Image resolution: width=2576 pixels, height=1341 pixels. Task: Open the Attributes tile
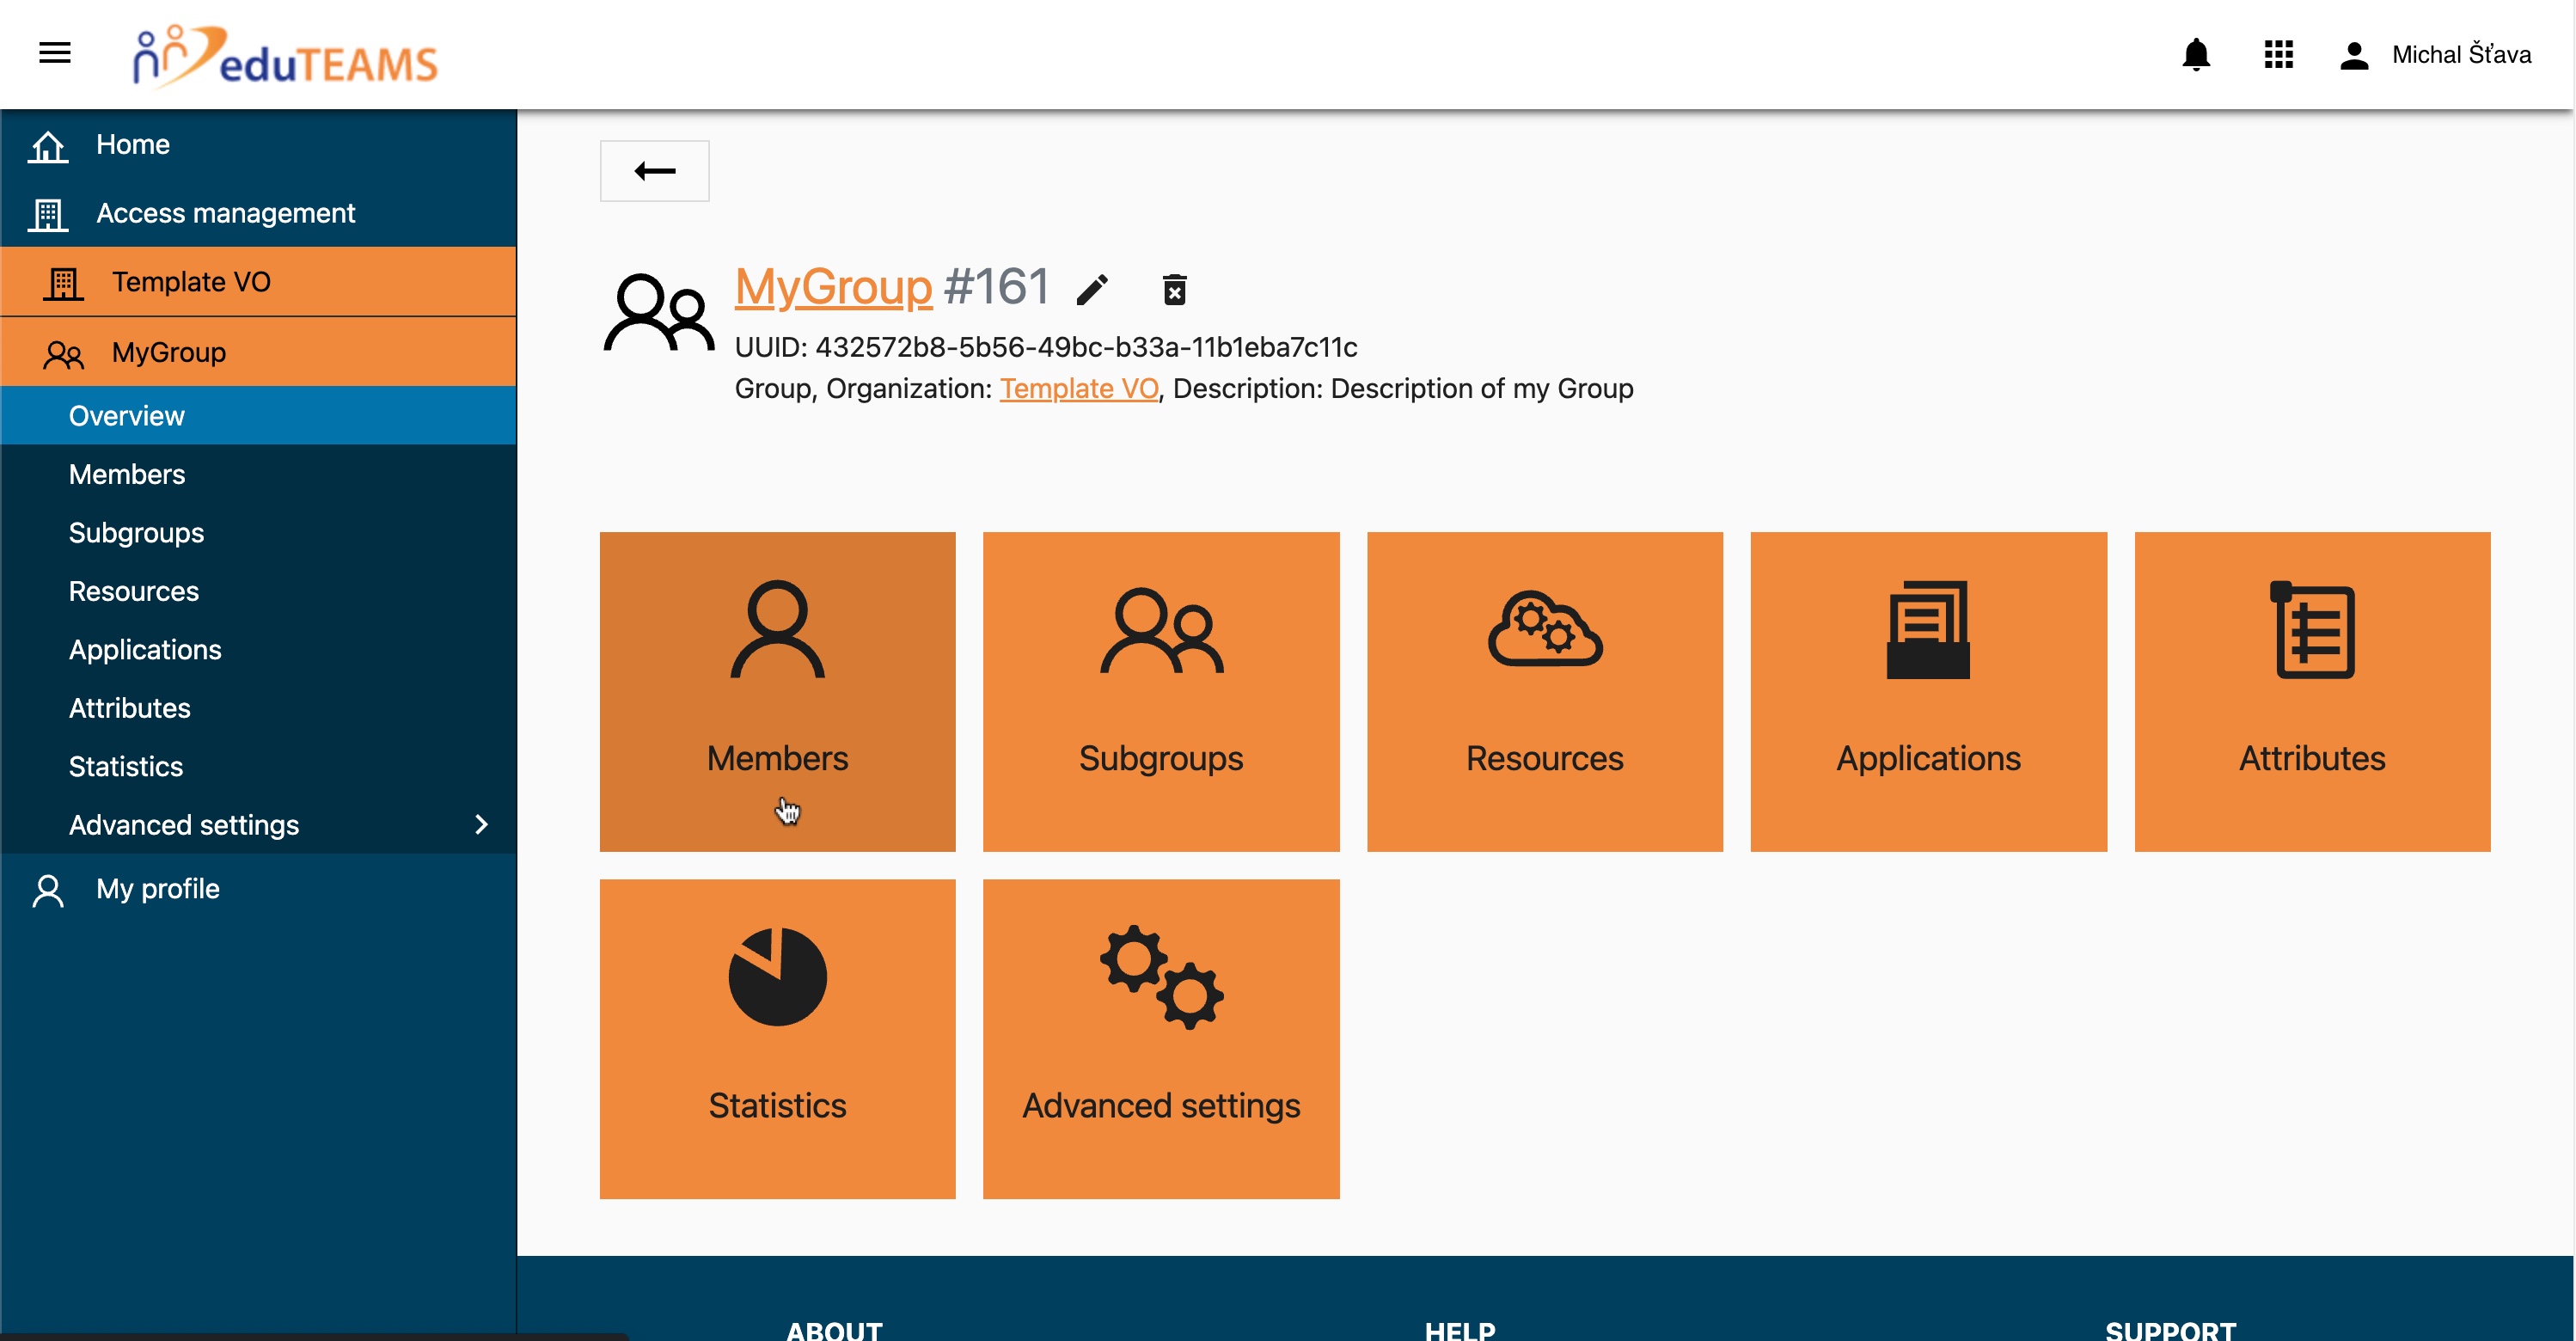pyautogui.click(x=2311, y=691)
